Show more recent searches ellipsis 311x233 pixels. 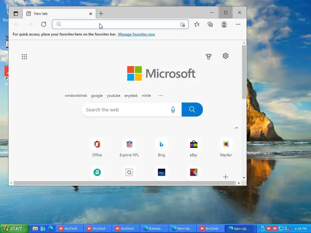(x=161, y=96)
